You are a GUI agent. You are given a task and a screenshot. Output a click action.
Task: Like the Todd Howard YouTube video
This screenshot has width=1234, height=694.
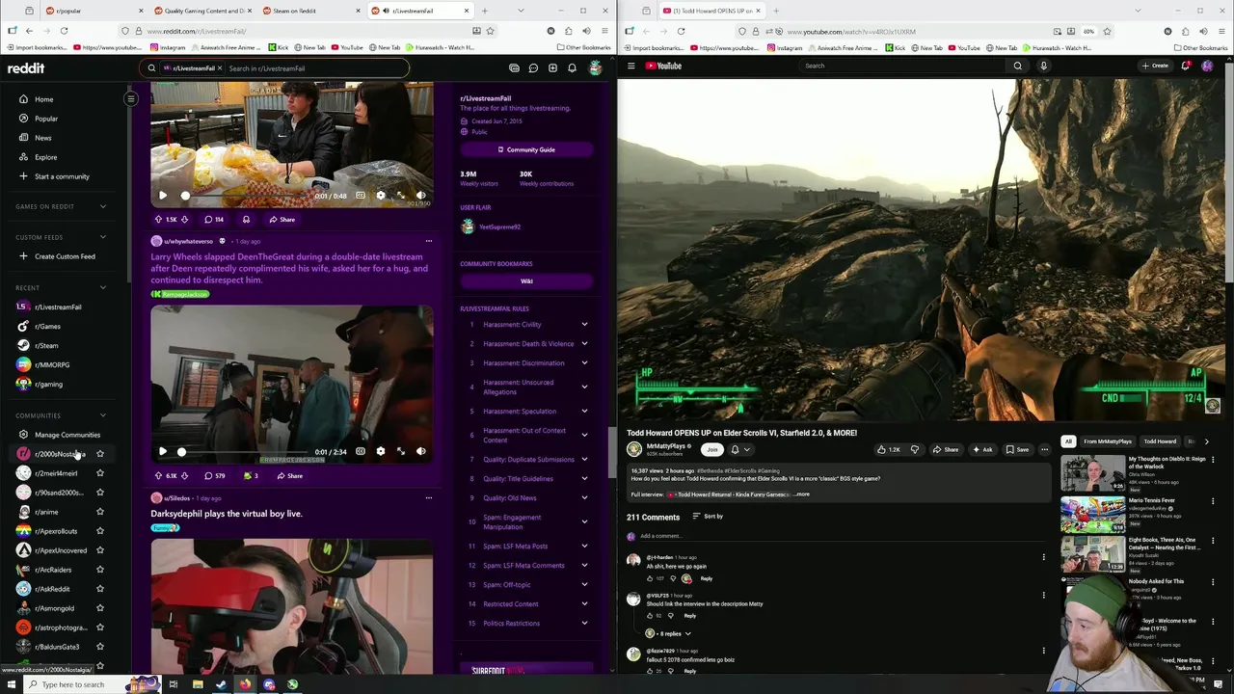pos(888,449)
